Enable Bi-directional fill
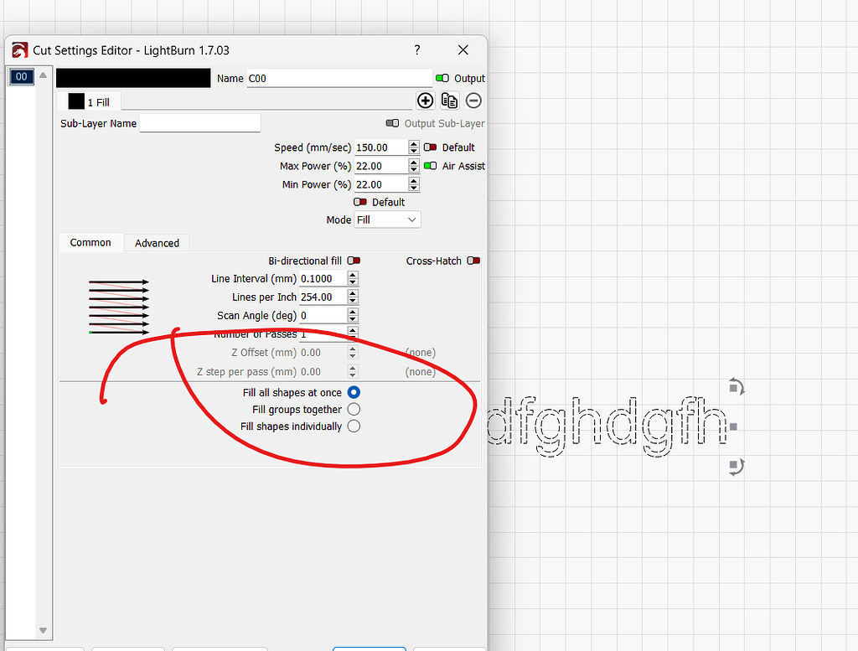This screenshot has width=858, height=651. (x=354, y=261)
